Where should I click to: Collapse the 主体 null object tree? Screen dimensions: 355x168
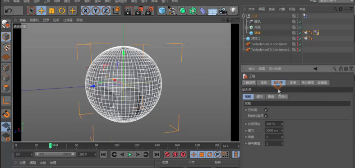tap(244, 16)
